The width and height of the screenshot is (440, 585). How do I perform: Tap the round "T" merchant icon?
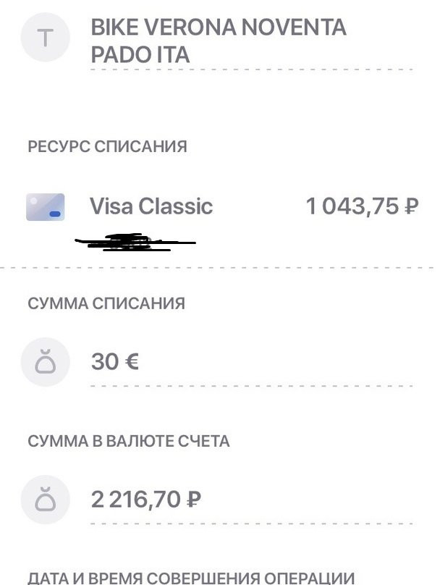click(x=46, y=37)
